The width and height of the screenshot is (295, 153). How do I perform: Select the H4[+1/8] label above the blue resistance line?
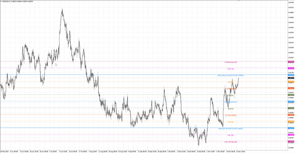pos(230,69)
